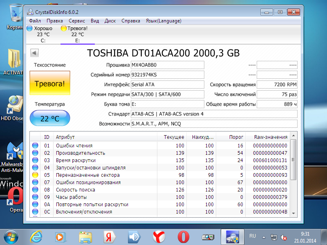
Task: Click raw value 000000000093
Action: click(x=270, y=175)
